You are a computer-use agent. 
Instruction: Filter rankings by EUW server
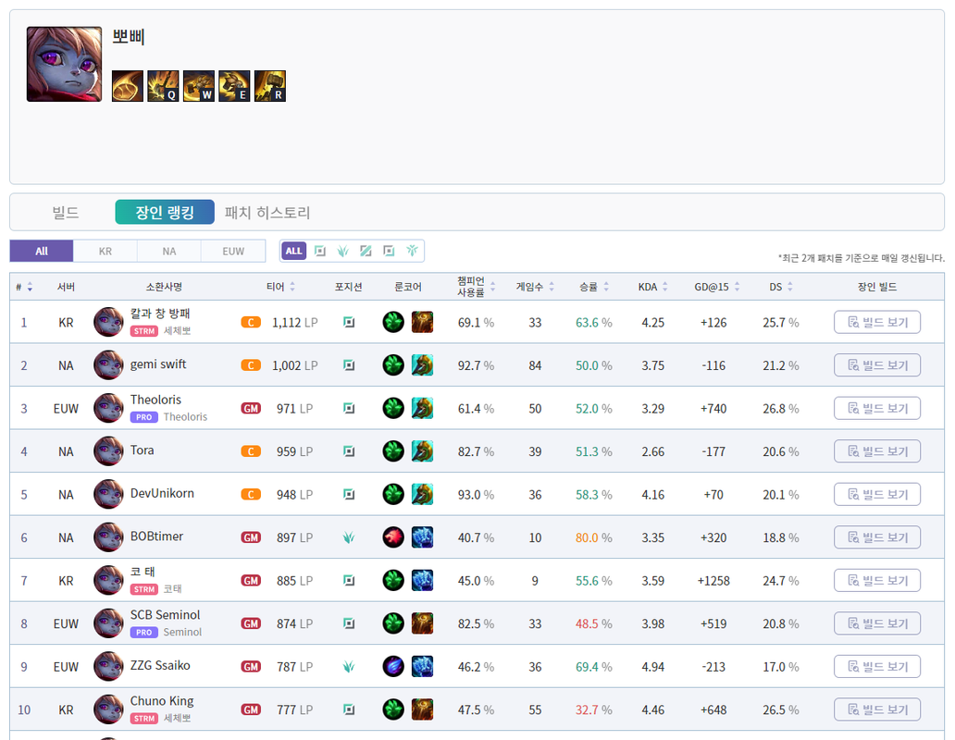point(233,251)
